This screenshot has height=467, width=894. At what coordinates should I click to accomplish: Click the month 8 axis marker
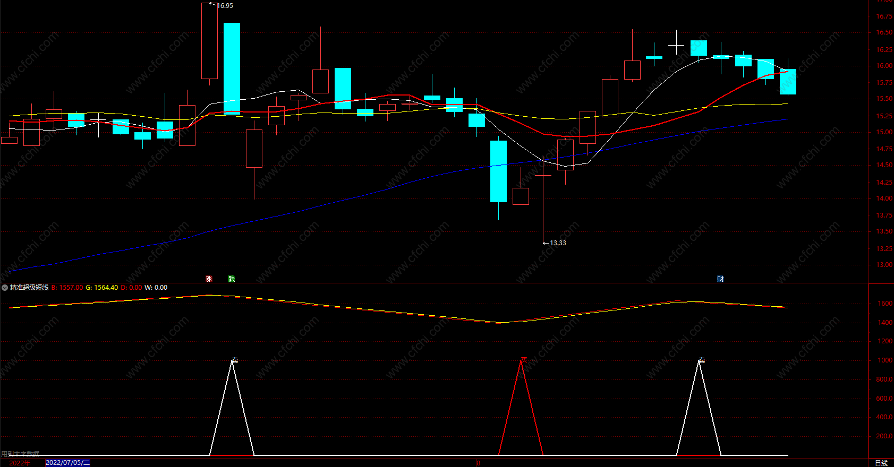(478, 463)
